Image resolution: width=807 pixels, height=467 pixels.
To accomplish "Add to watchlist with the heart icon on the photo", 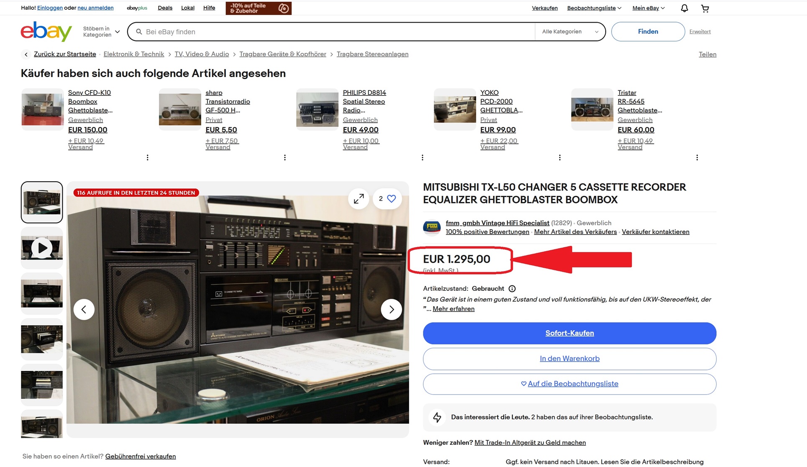I will [x=387, y=199].
